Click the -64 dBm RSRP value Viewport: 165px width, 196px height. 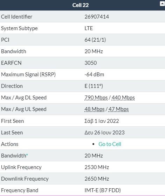(x=94, y=75)
